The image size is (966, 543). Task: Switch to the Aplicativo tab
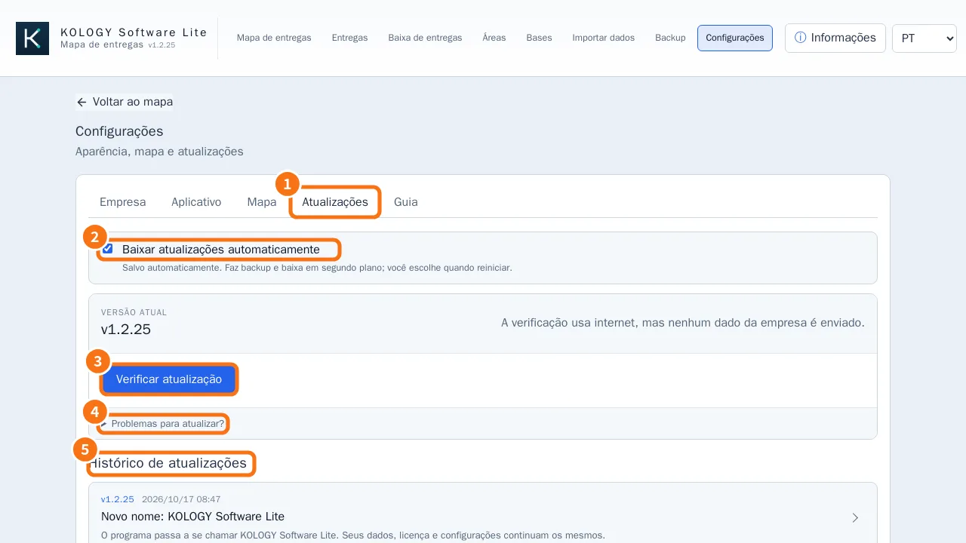coord(196,202)
